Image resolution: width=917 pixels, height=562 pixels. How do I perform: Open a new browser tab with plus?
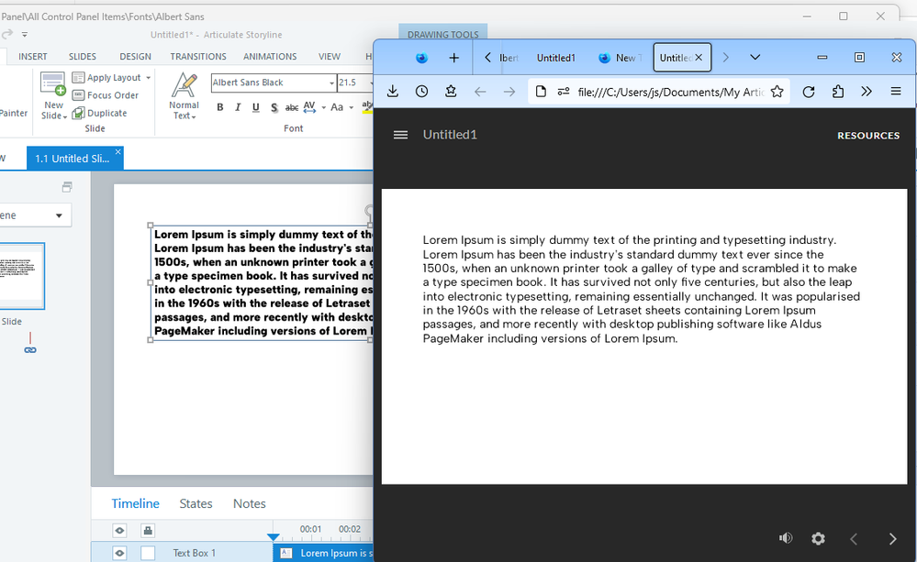pyautogui.click(x=453, y=58)
